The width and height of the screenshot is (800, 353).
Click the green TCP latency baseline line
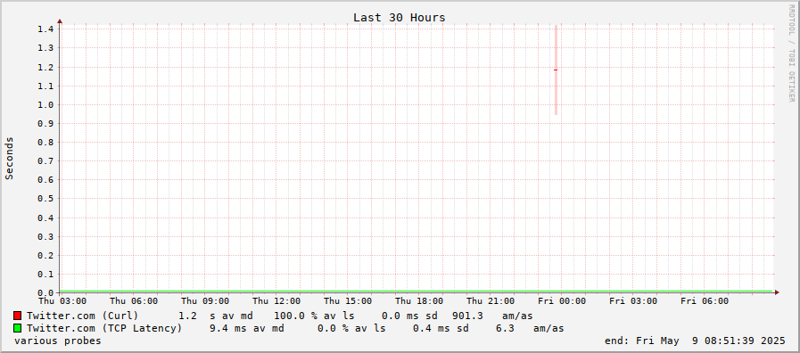(416, 291)
